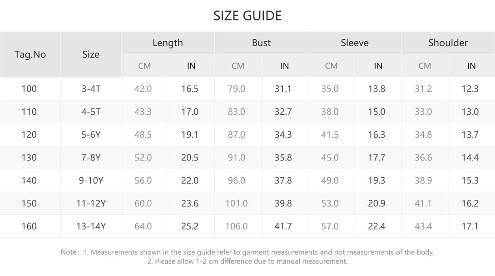Select the 9-10Y size cell

point(91,180)
